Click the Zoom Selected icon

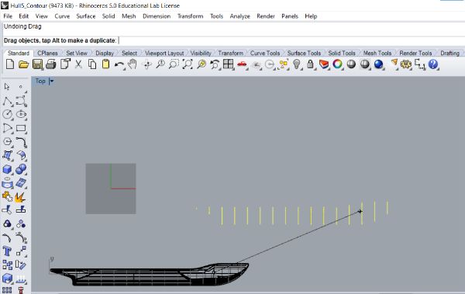coord(201,64)
